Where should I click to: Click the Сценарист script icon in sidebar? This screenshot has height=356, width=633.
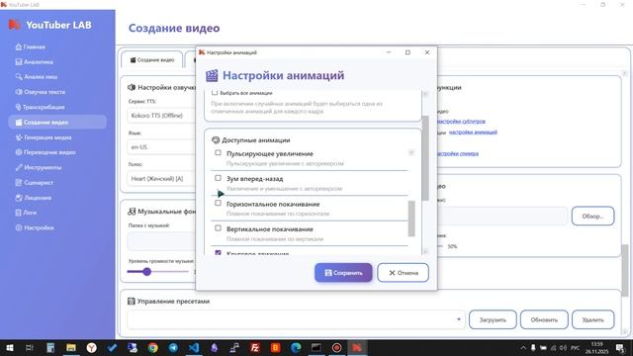19,182
